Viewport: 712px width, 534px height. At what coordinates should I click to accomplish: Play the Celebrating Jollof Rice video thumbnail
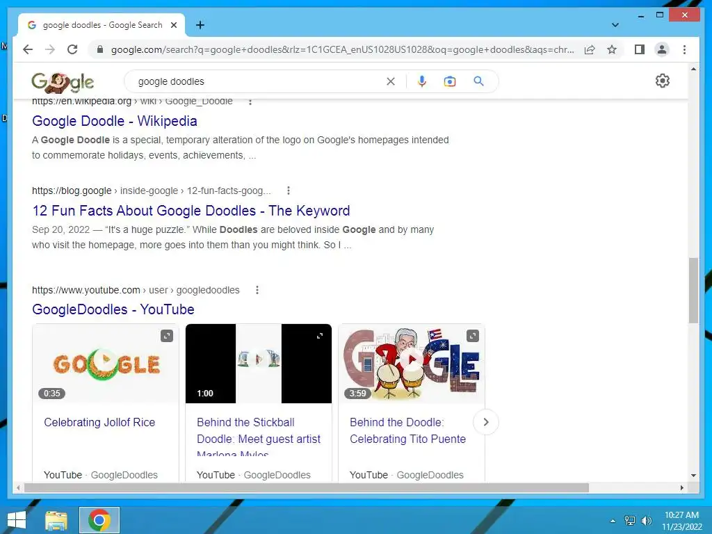click(106, 363)
